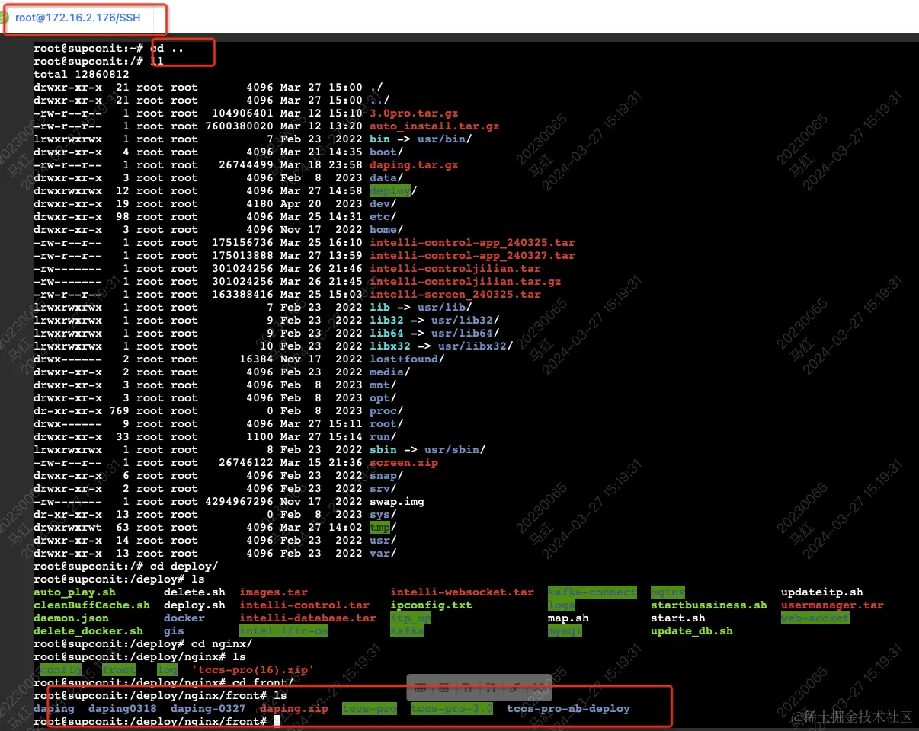Click daping0318 directory in front listing
The width and height of the screenshot is (919, 731).
tap(122, 708)
